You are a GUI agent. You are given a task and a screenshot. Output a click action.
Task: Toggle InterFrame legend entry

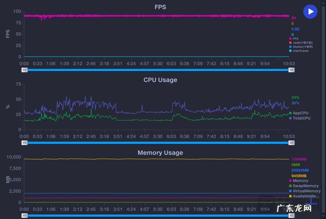[299, 51]
